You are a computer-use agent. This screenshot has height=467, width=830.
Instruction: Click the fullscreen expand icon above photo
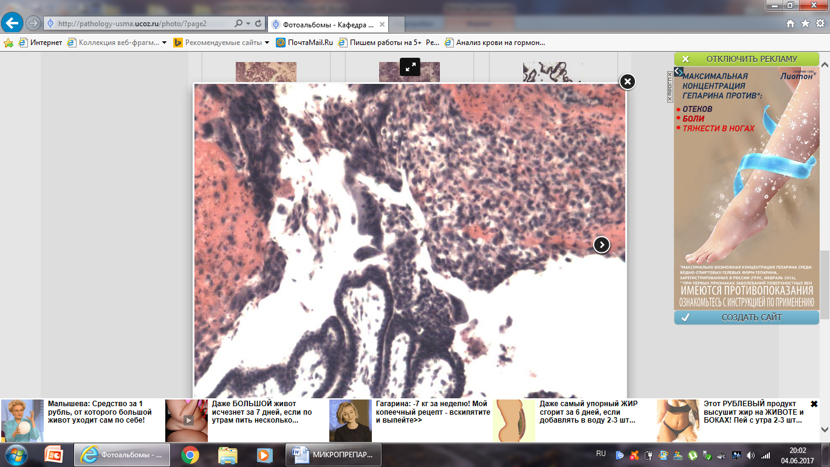tap(411, 67)
